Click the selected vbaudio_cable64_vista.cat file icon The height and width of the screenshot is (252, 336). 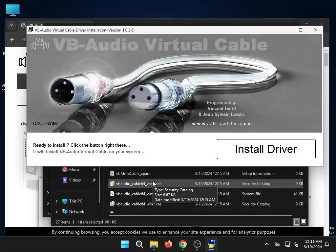click(x=112, y=183)
